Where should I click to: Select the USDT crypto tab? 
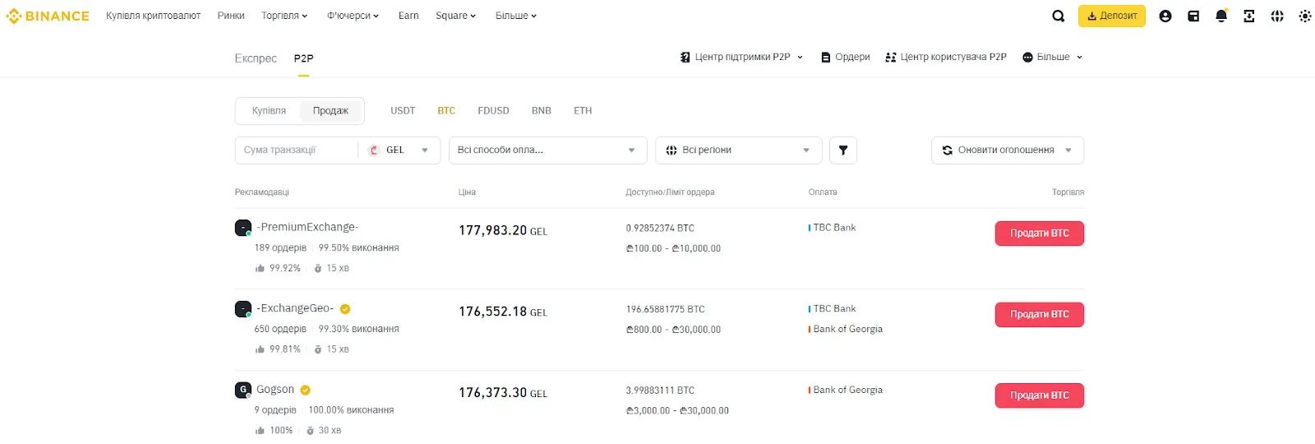pyautogui.click(x=403, y=111)
